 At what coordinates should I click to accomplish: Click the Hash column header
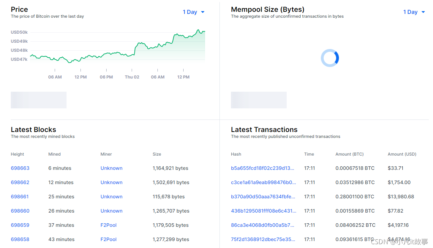pos(236,154)
